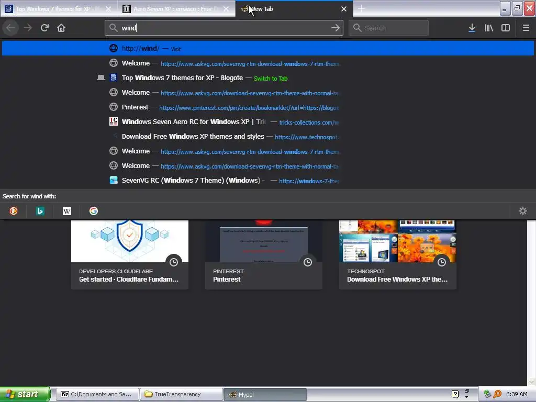Image resolution: width=536 pixels, height=402 pixels.
Task: Click history clock icon on Cloudflare card
Action: coord(174,262)
